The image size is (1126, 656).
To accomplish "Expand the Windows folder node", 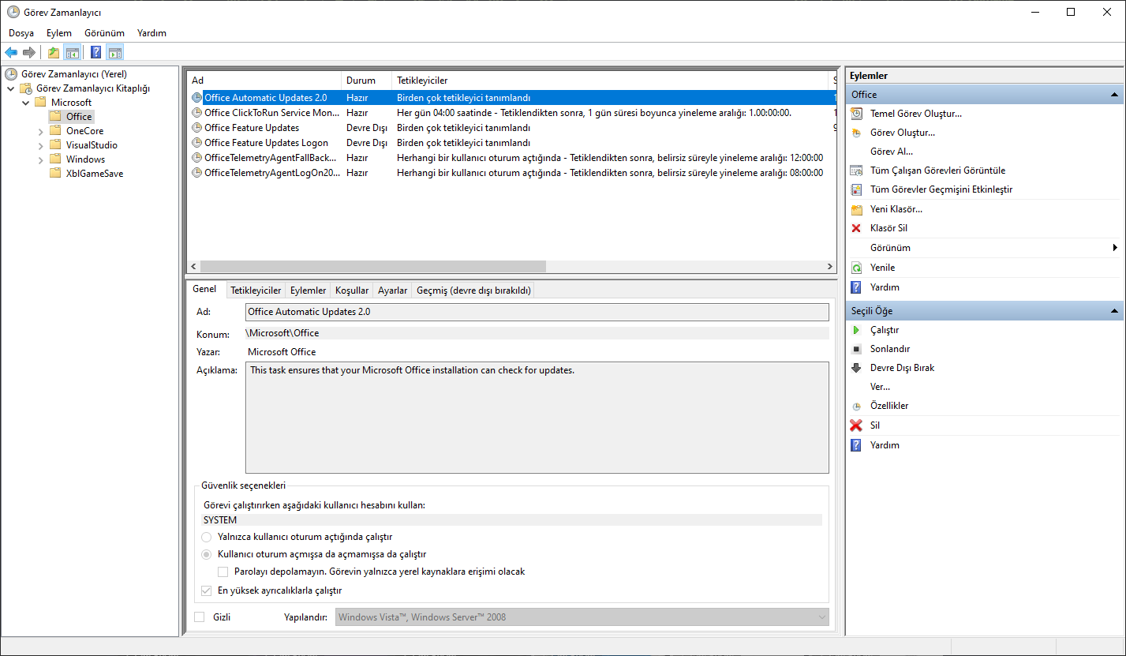I will coord(40,159).
